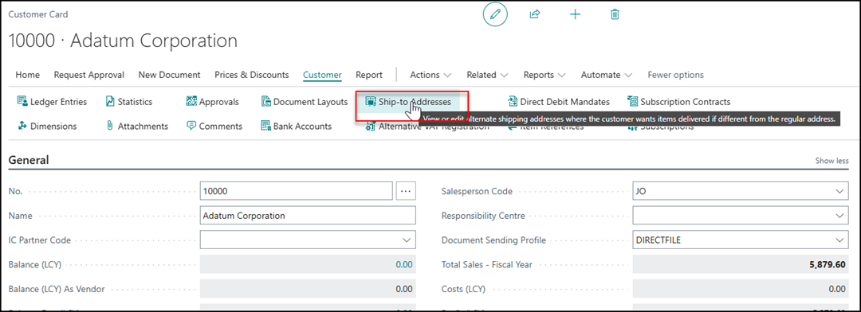The height and width of the screenshot is (312, 861).
Task: Click the Edit pencil icon
Action: pos(496,15)
